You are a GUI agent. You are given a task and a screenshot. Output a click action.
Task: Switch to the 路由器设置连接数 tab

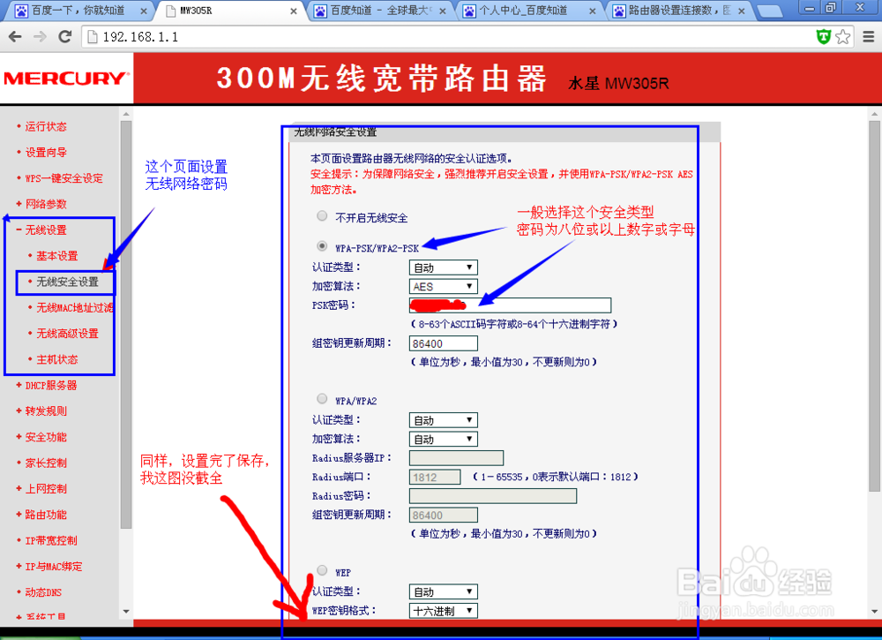pos(679,11)
